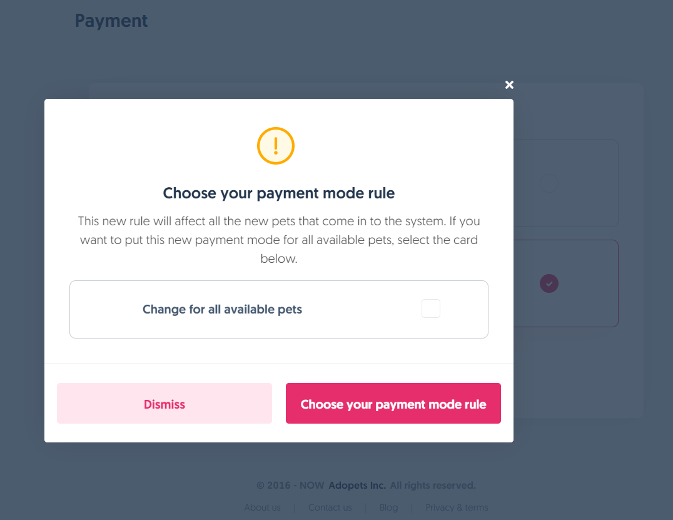Close the payment mode dialog with the X
Screen dimensions: 673x520
(x=509, y=85)
